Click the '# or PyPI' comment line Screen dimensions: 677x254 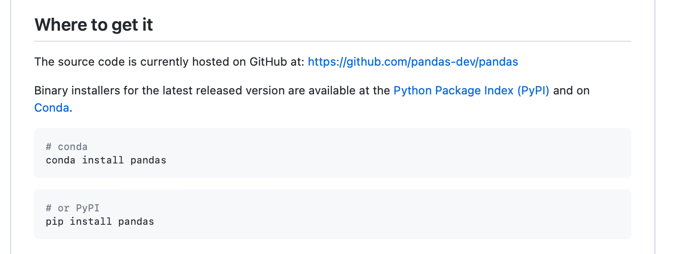coord(73,208)
